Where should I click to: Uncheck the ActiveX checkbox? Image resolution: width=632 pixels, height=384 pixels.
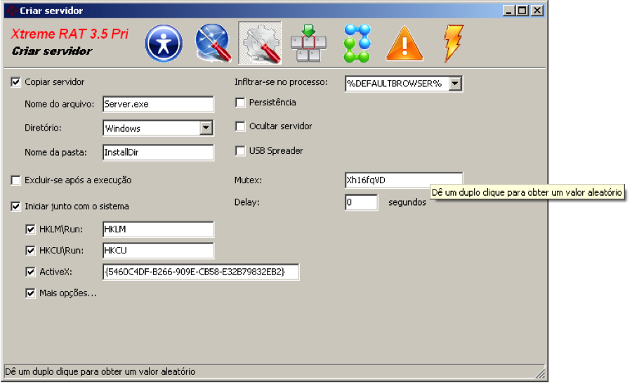30,272
